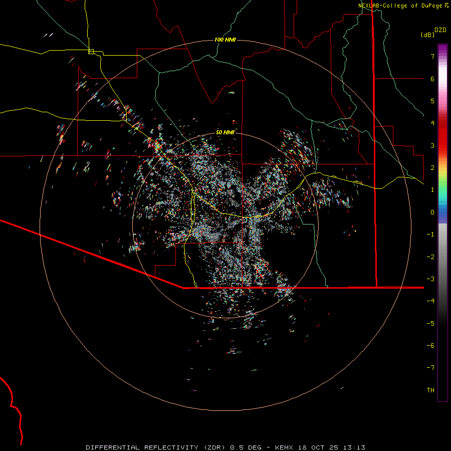Click the "0.5 DEG" elevation angle text
This screenshot has height=451, width=451.
[246, 447]
